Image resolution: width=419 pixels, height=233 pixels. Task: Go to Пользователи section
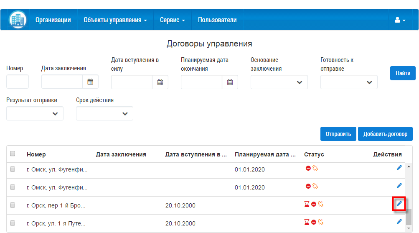217,20
